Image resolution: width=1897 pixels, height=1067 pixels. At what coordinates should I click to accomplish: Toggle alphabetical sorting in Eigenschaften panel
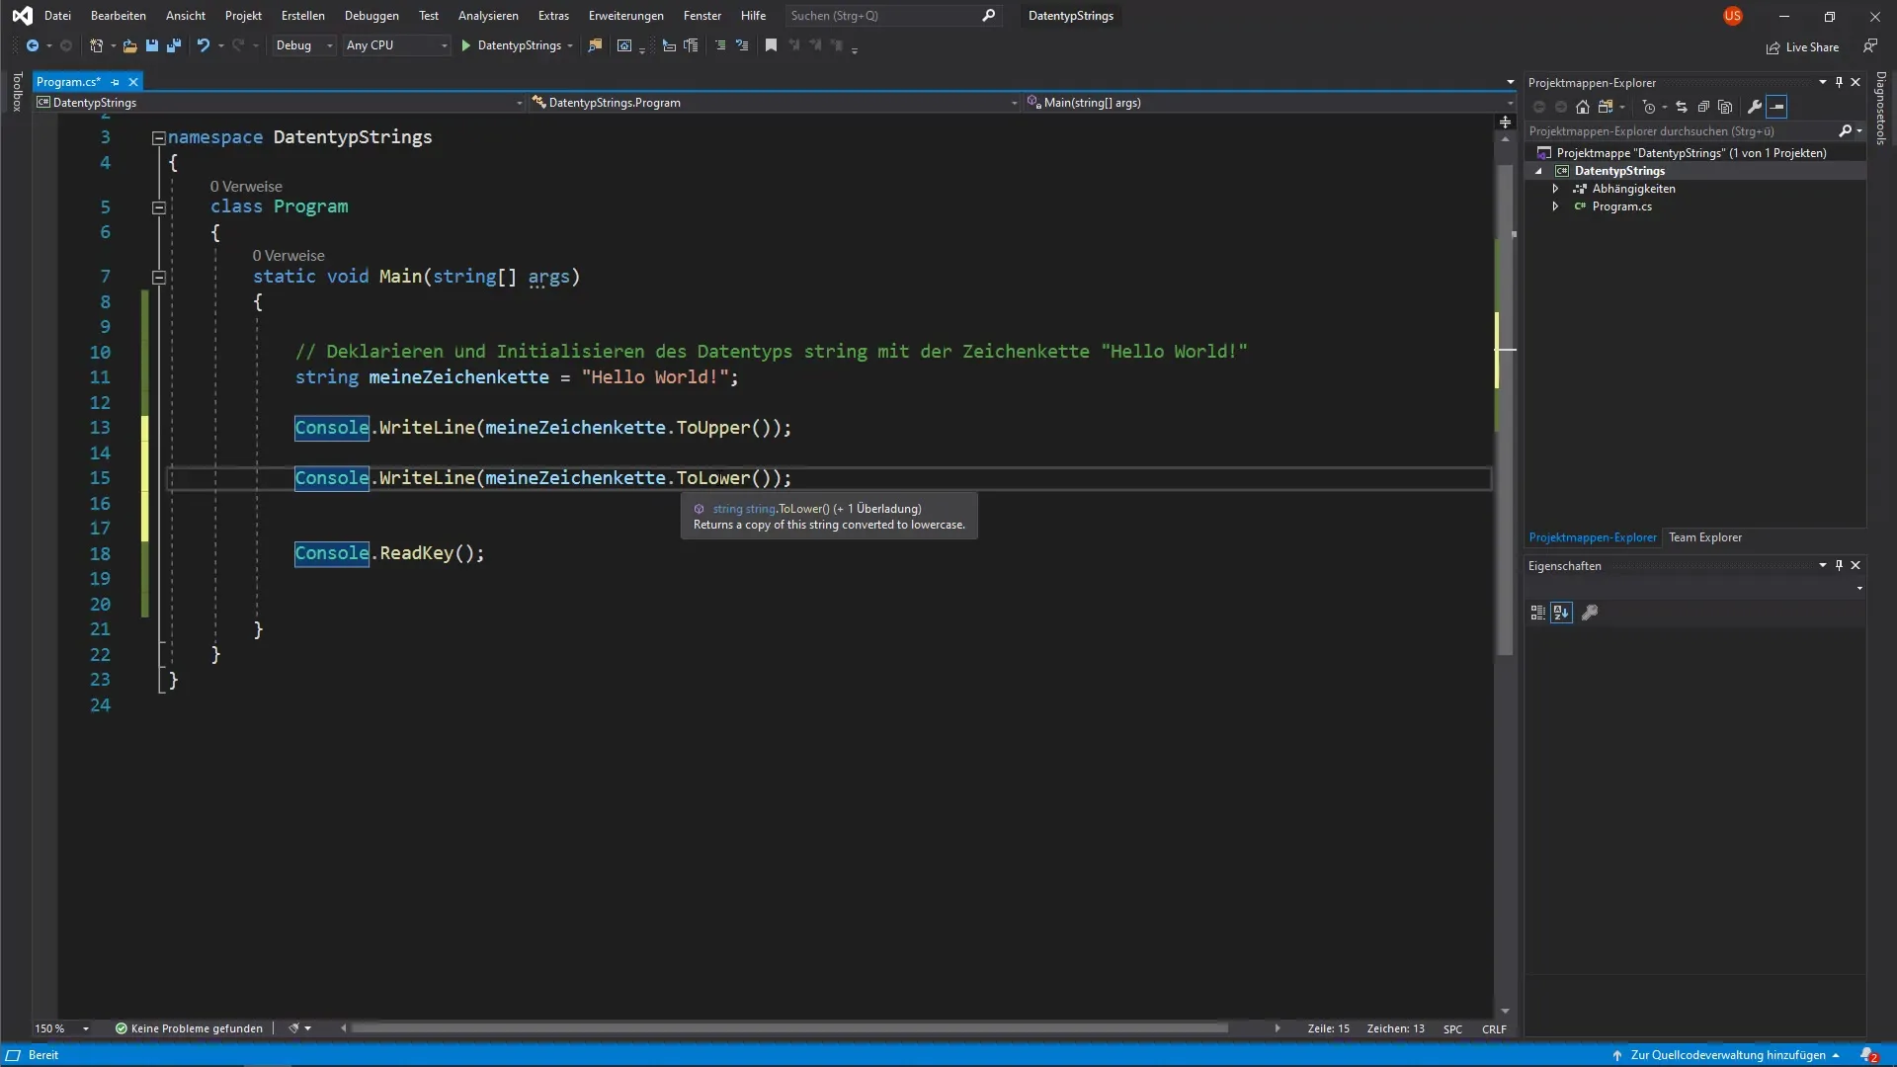pyautogui.click(x=1561, y=613)
